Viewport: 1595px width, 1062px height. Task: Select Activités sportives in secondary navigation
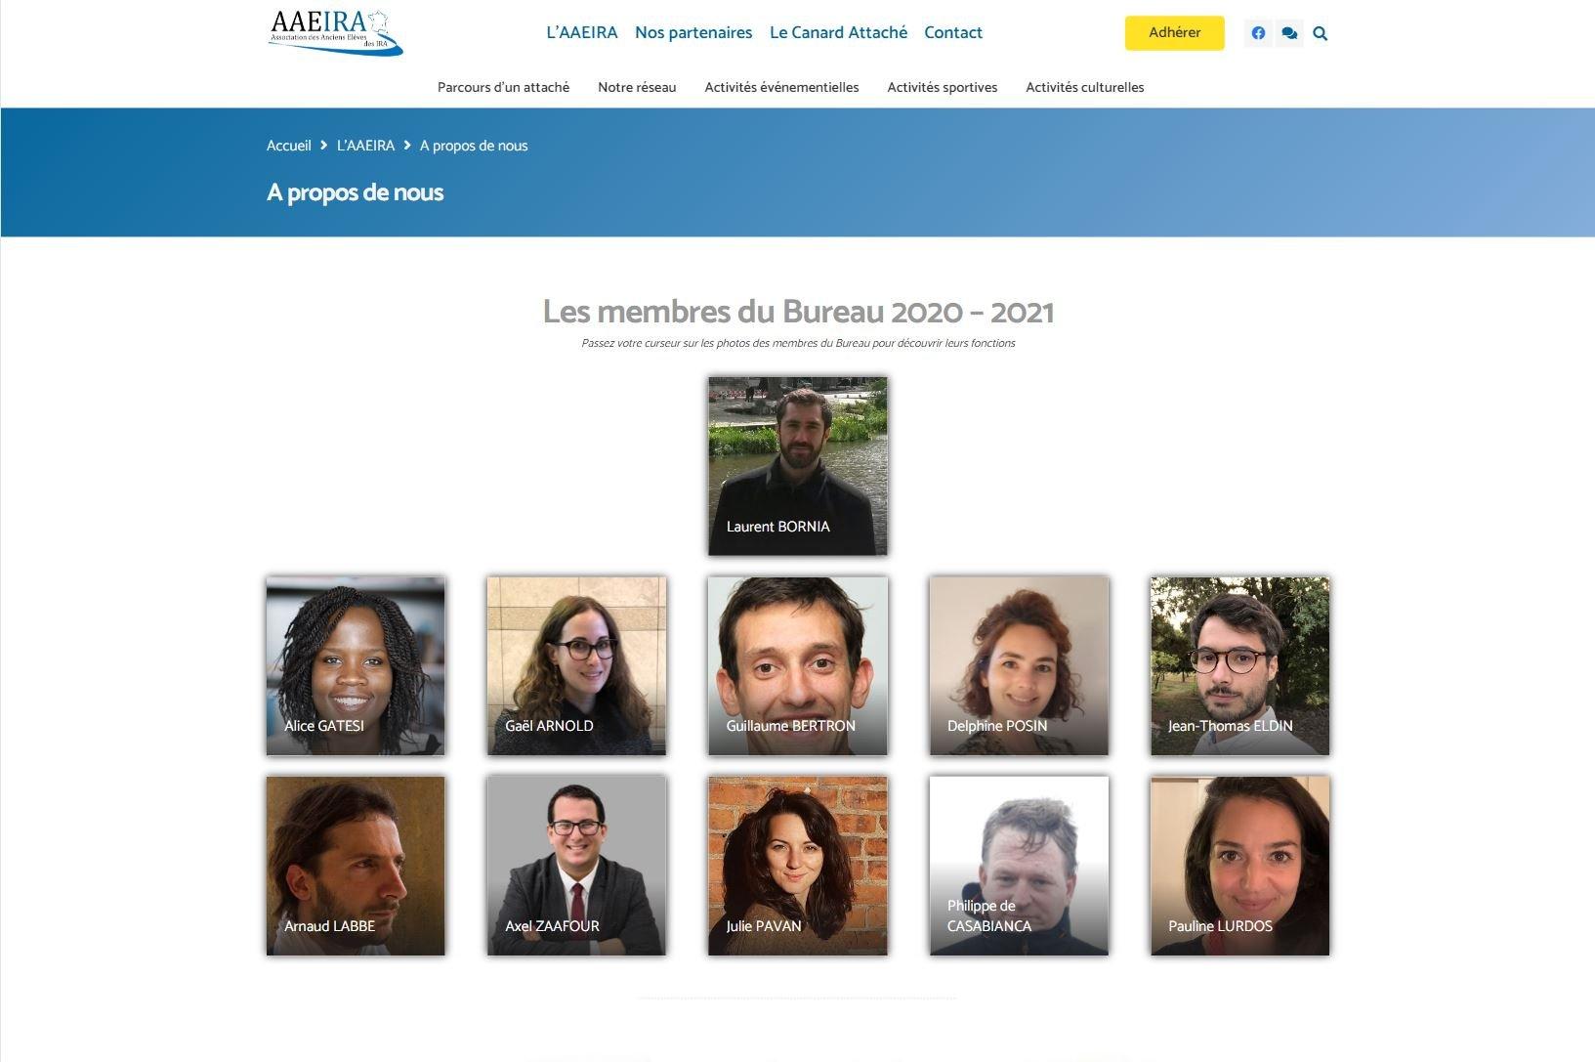pyautogui.click(x=942, y=87)
